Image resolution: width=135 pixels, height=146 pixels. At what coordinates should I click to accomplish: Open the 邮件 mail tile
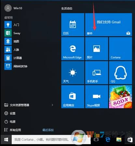(109, 24)
